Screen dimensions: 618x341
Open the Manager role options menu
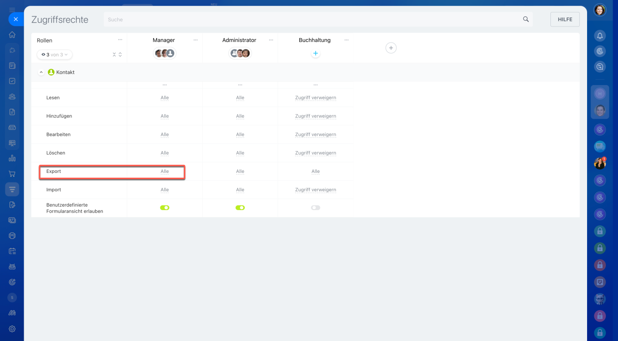[x=196, y=40]
